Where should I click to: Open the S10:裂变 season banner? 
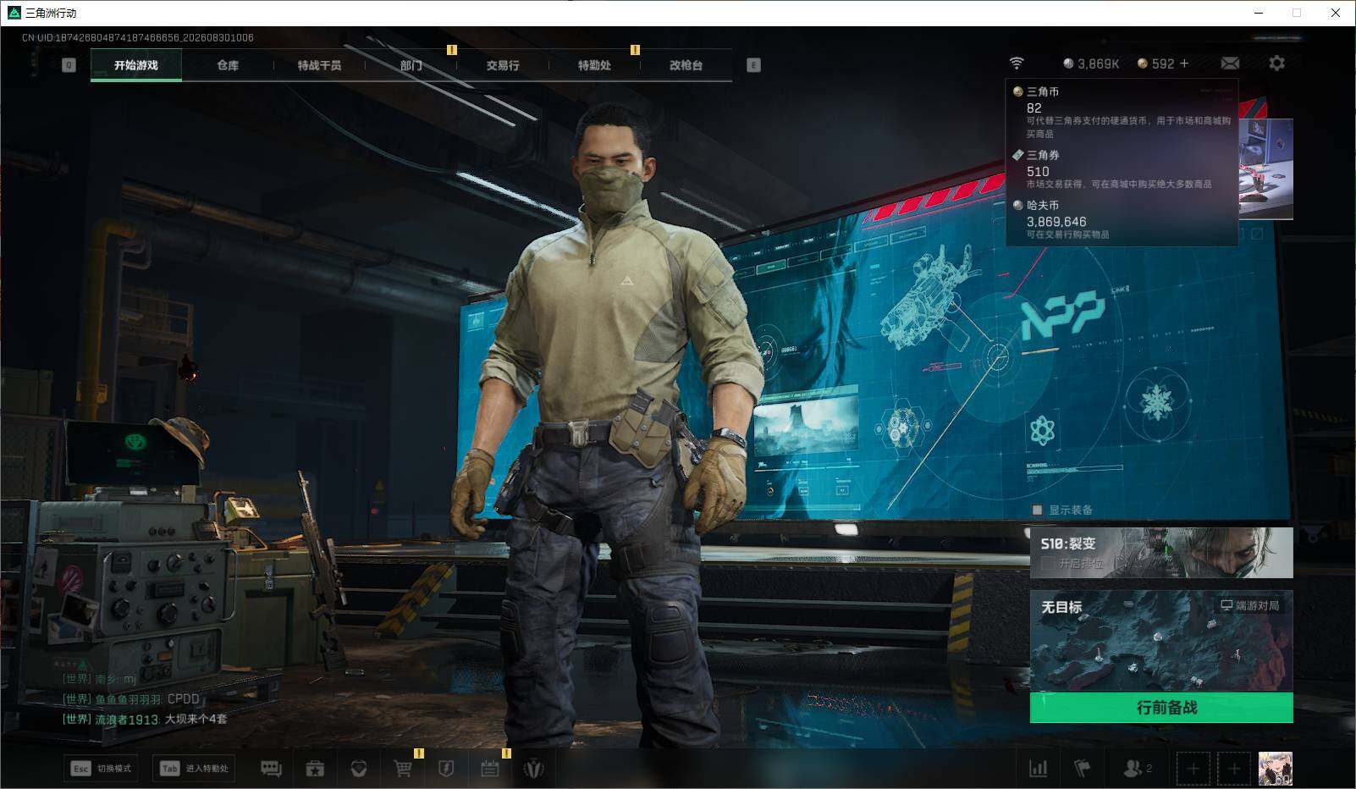(x=1161, y=553)
